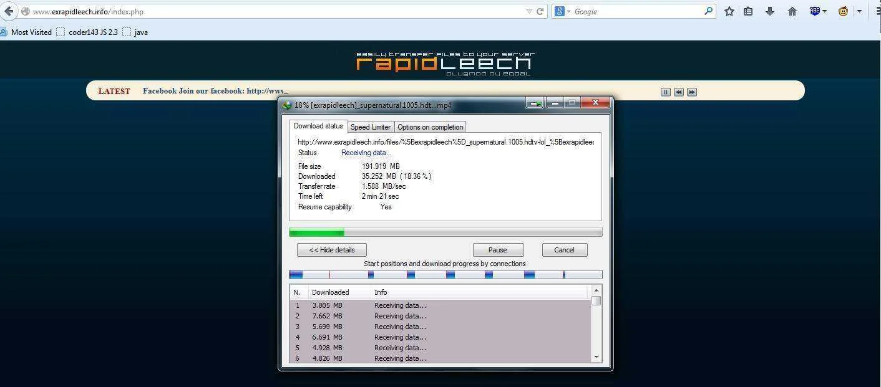Click the download URL text
Viewport: 881px width, 387px height.
[x=445, y=142]
